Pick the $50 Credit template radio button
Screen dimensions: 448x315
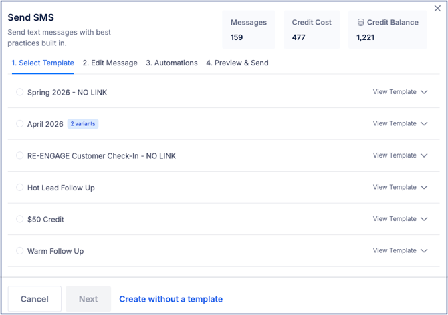(19, 219)
